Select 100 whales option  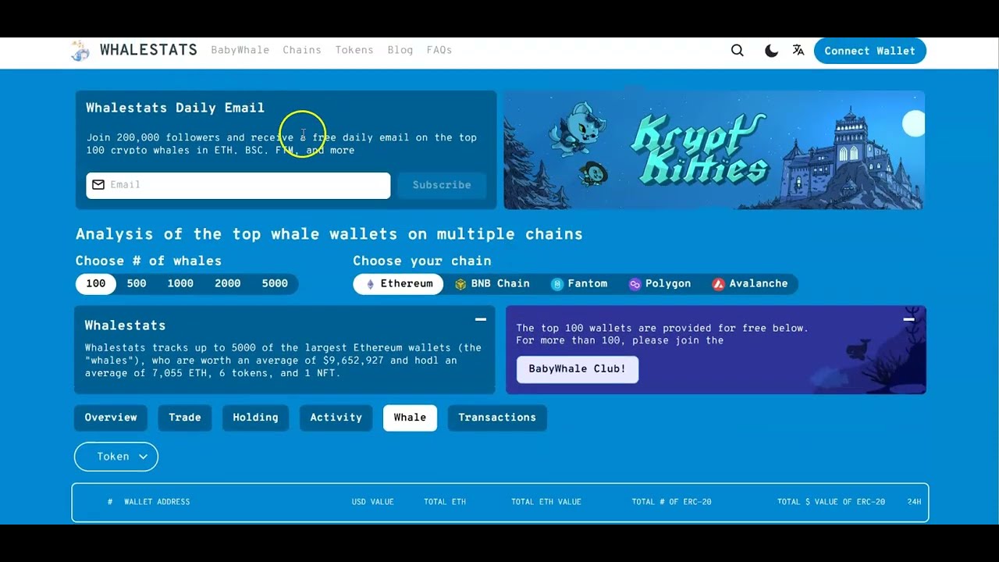coord(96,284)
